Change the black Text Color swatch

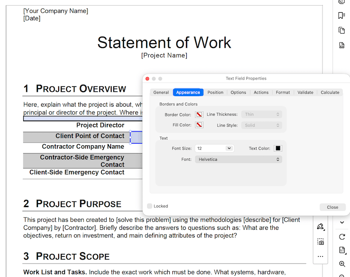278,149
